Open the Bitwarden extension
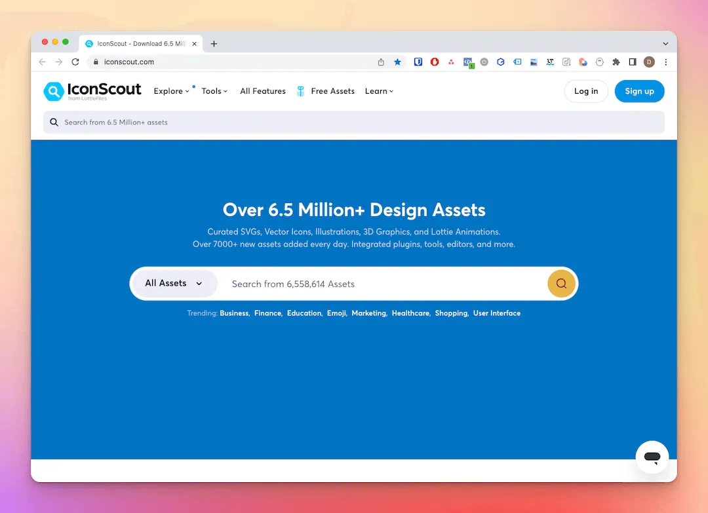The image size is (708, 513). pyautogui.click(x=418, y=62)
